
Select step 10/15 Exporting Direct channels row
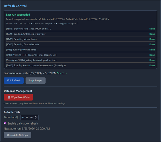point(80,44)
